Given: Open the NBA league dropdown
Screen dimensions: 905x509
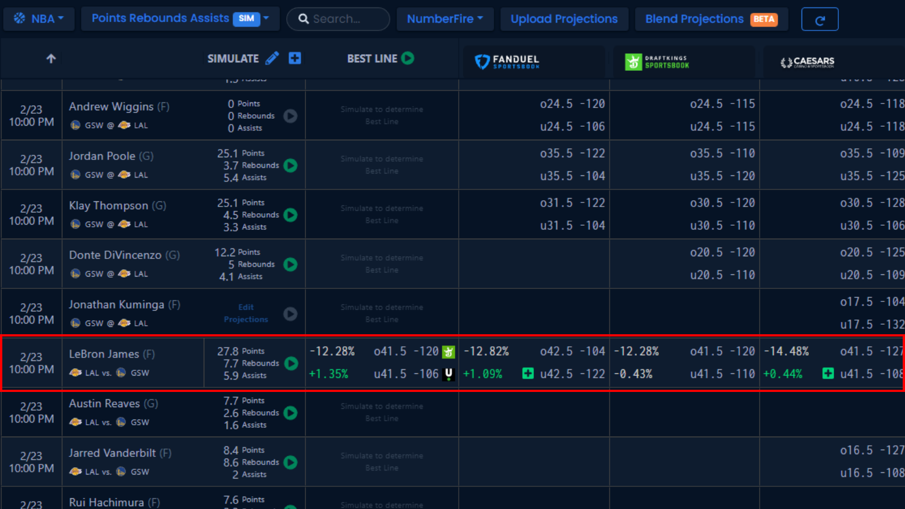Looking at the screenshot, I should tap(38, 19).
